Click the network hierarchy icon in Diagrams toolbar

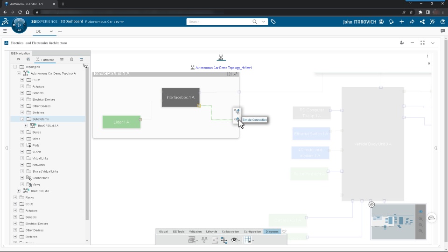(x=204, y=240)
